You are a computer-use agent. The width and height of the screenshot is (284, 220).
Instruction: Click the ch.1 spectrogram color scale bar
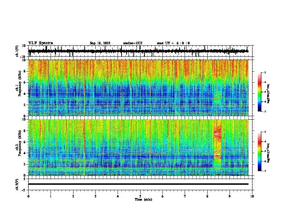pos(259,92)
